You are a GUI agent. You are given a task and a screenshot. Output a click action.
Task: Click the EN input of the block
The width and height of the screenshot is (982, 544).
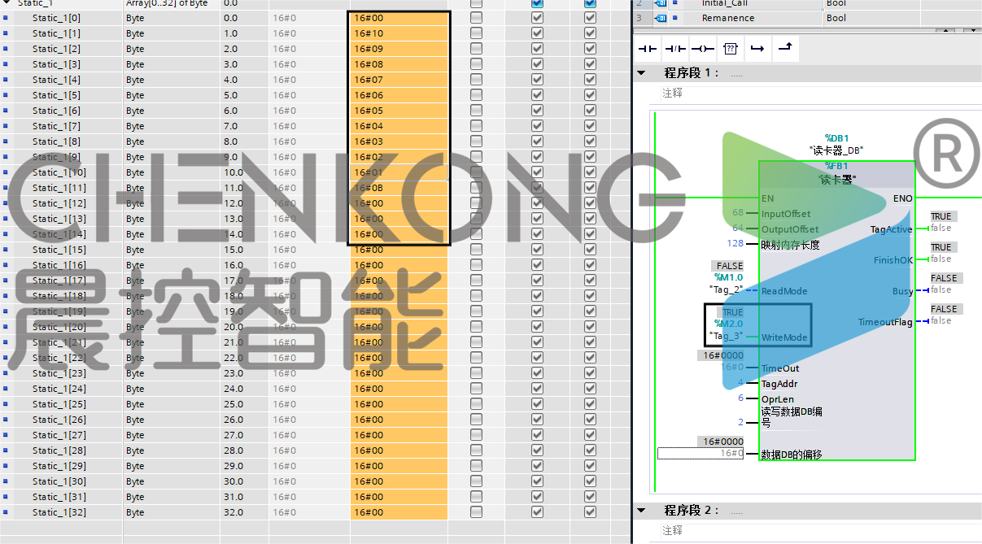click(x=767, y=198)
